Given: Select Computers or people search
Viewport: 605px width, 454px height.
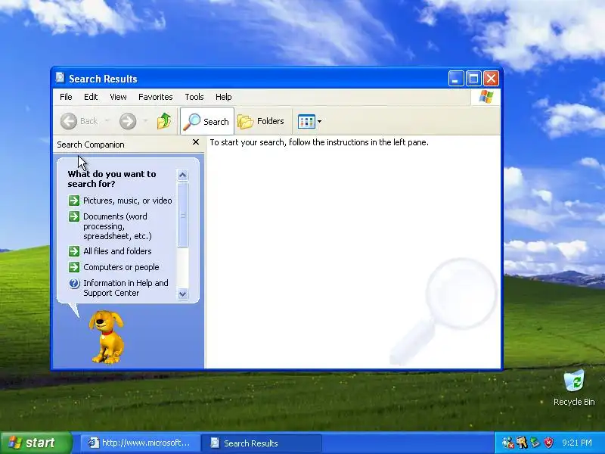Looking at the screenshot, I should (121, 267).
